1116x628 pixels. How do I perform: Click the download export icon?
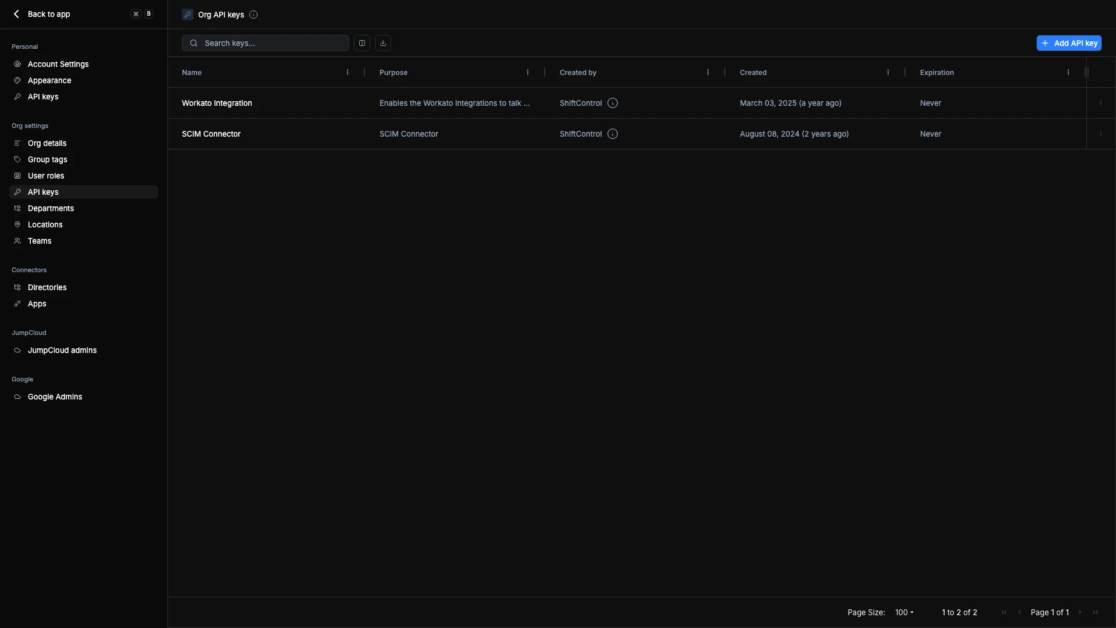(x=383, y=43)
